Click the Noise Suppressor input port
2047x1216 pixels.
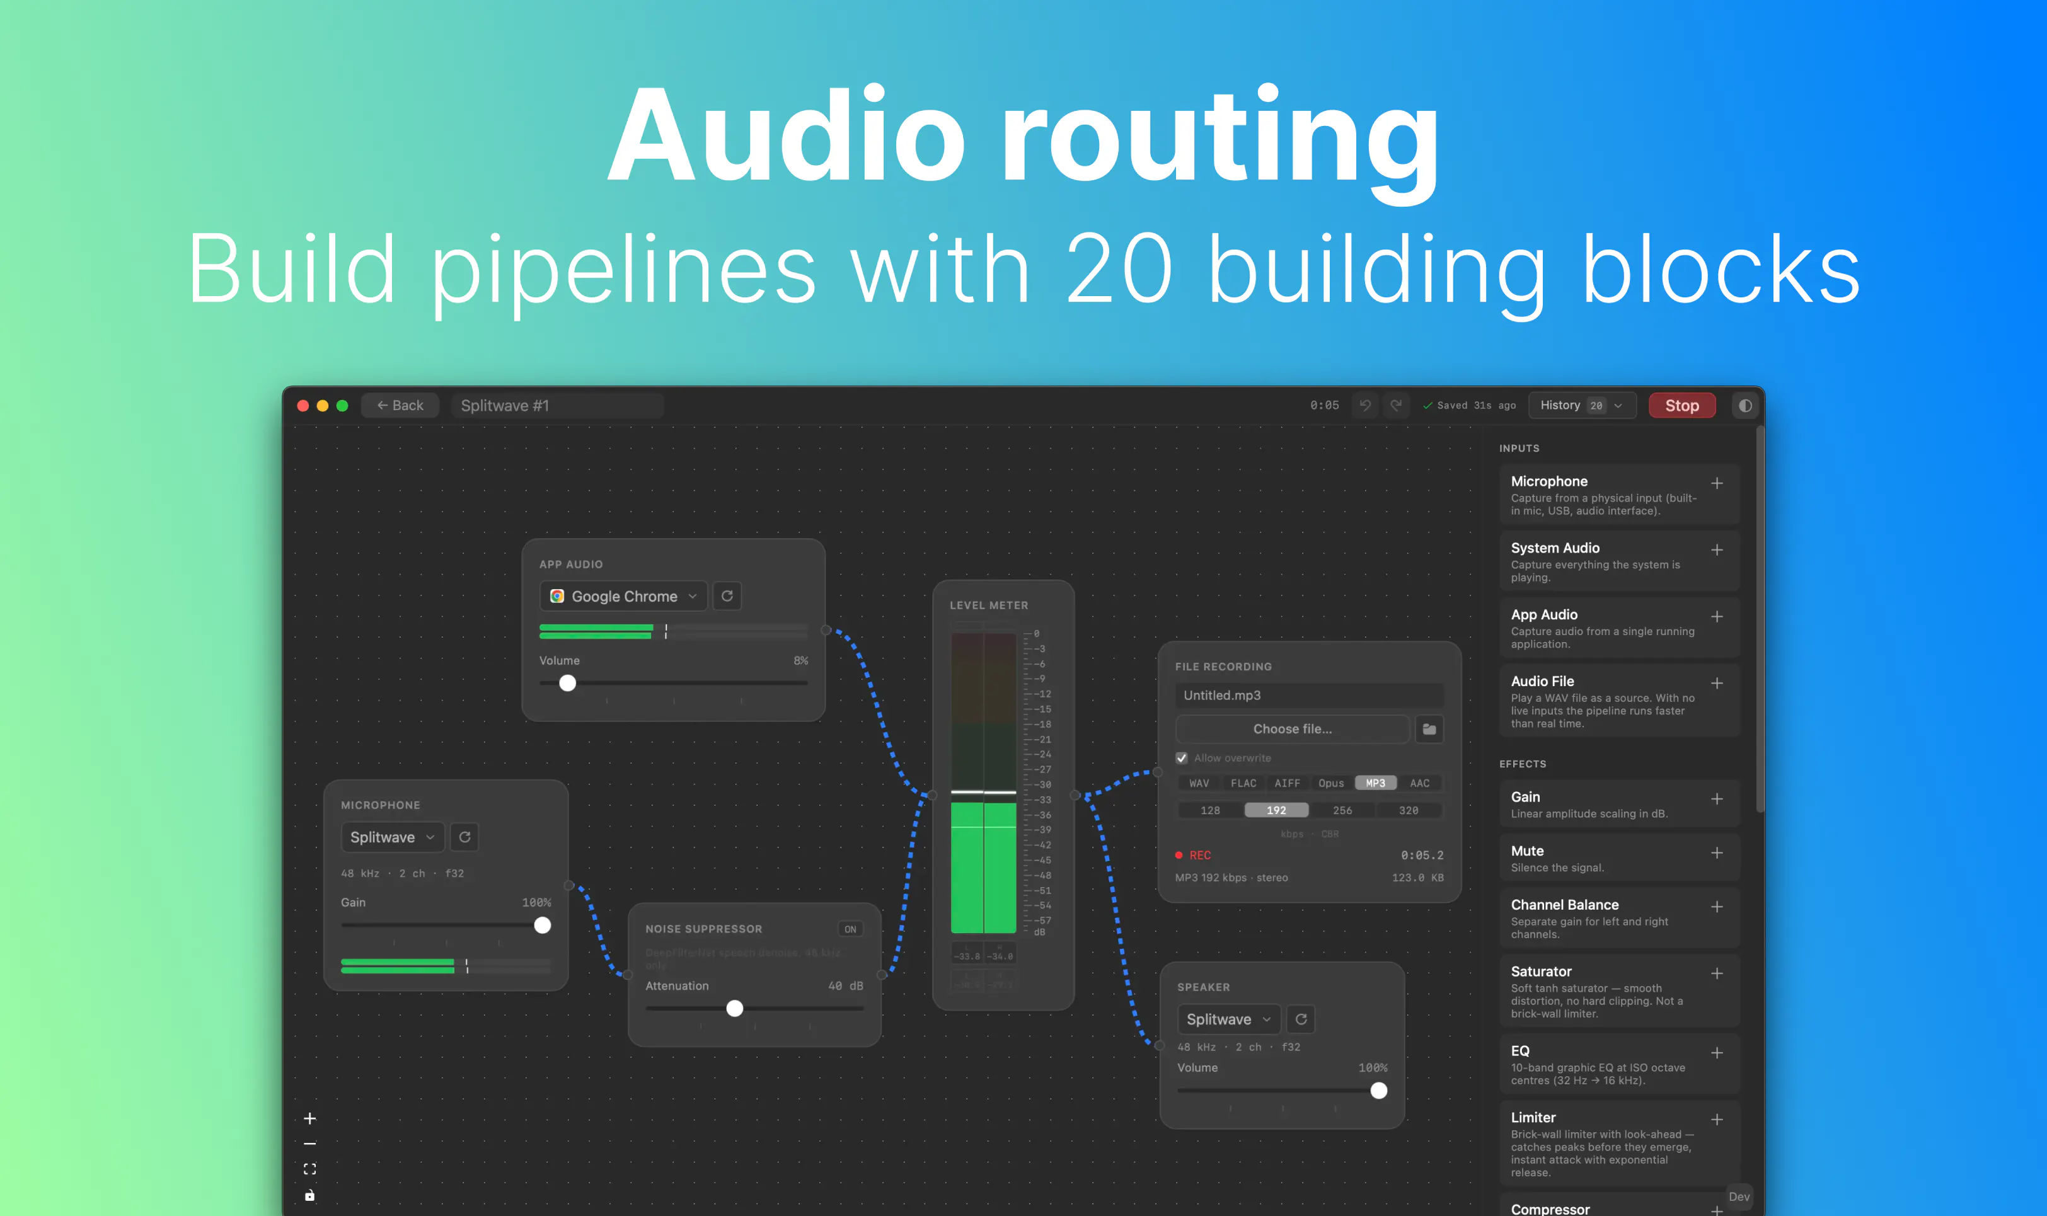click(x=628, y=975)
